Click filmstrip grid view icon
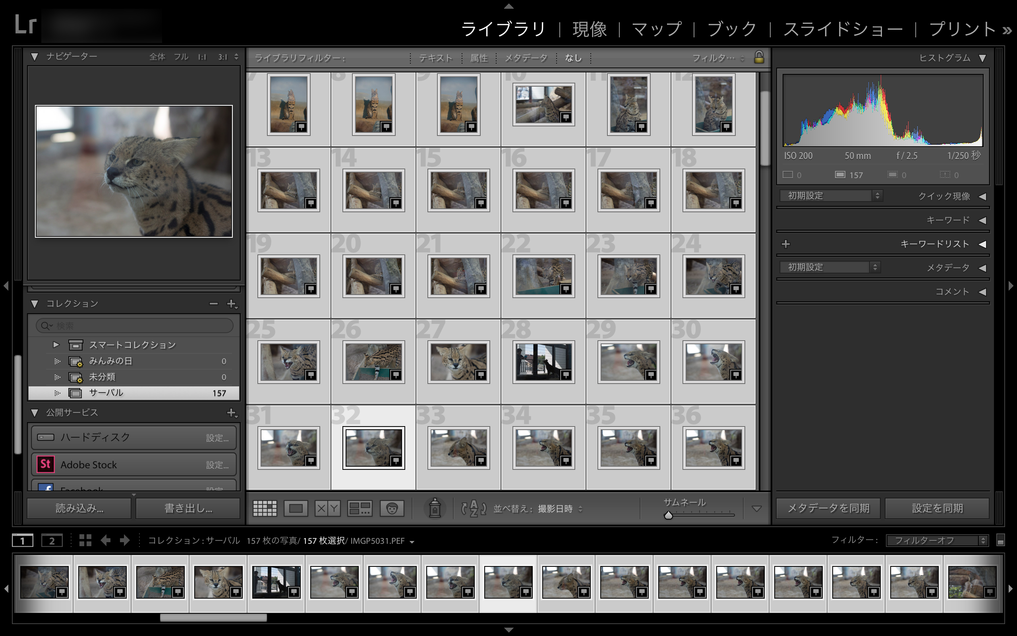This screenshot has height=636, width=1017. click(85, 541)
